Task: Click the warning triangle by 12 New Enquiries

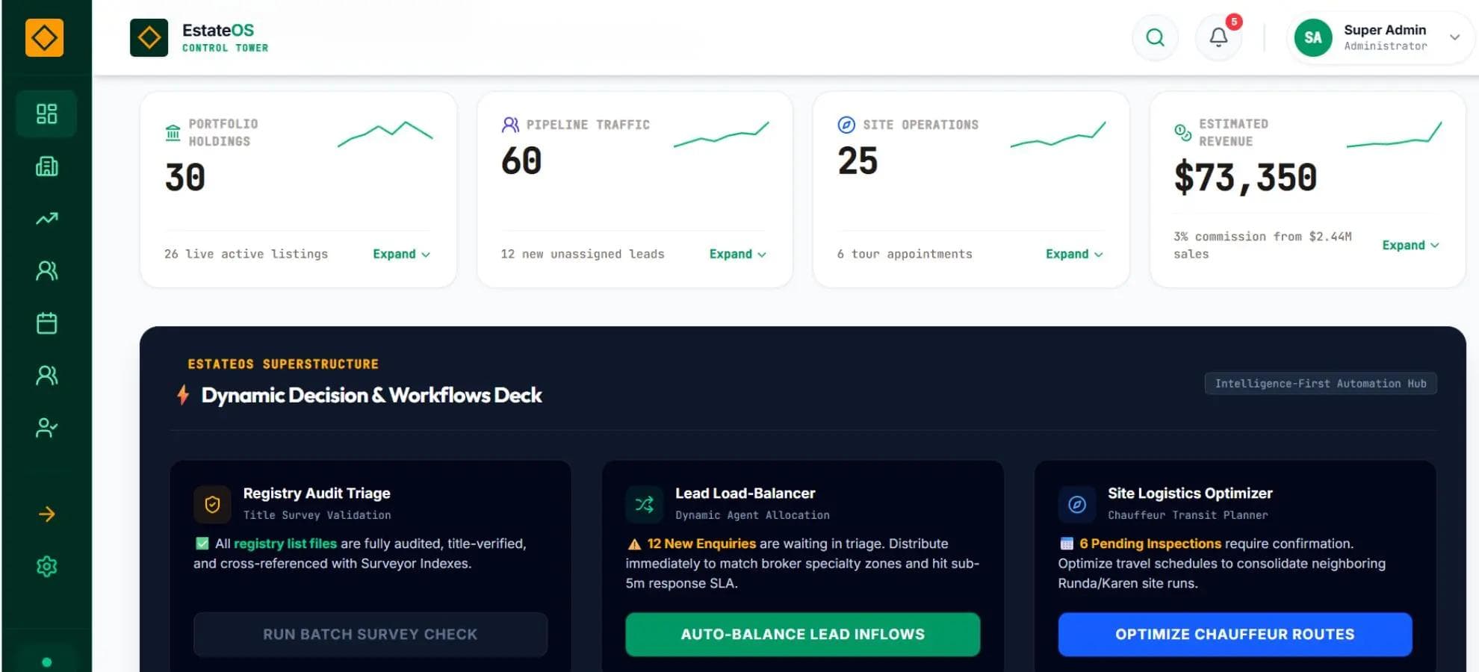Action: click(634, 544)
